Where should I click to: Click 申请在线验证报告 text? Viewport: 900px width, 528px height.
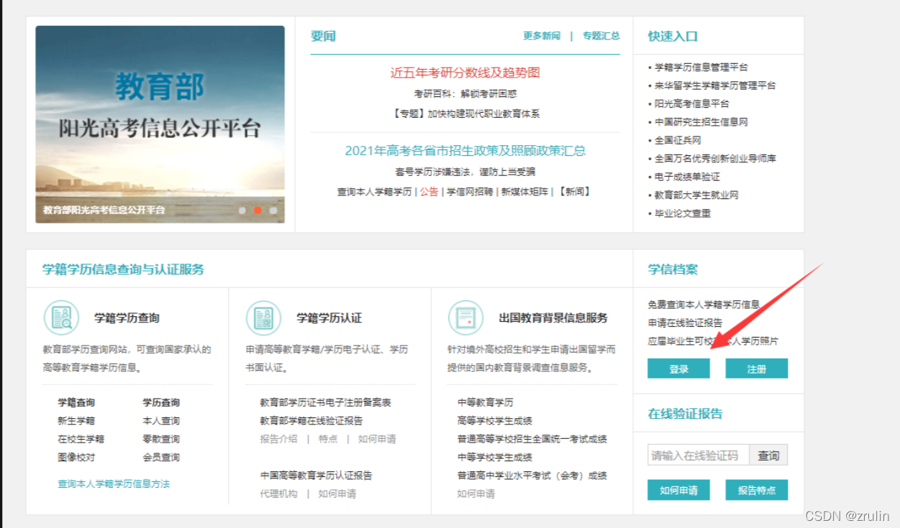pyautogui.click(x=685, y=323)
